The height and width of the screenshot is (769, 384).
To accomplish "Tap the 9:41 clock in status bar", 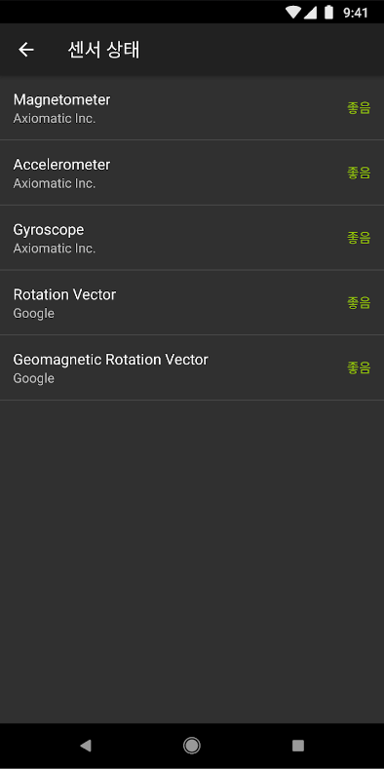I will pyautogui.click(x=356, y=13).
